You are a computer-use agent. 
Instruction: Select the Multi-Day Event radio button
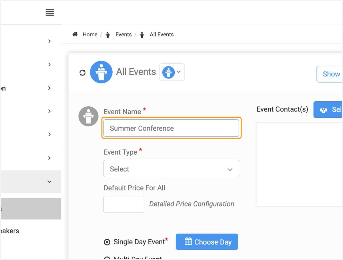[x=107, y=259]
